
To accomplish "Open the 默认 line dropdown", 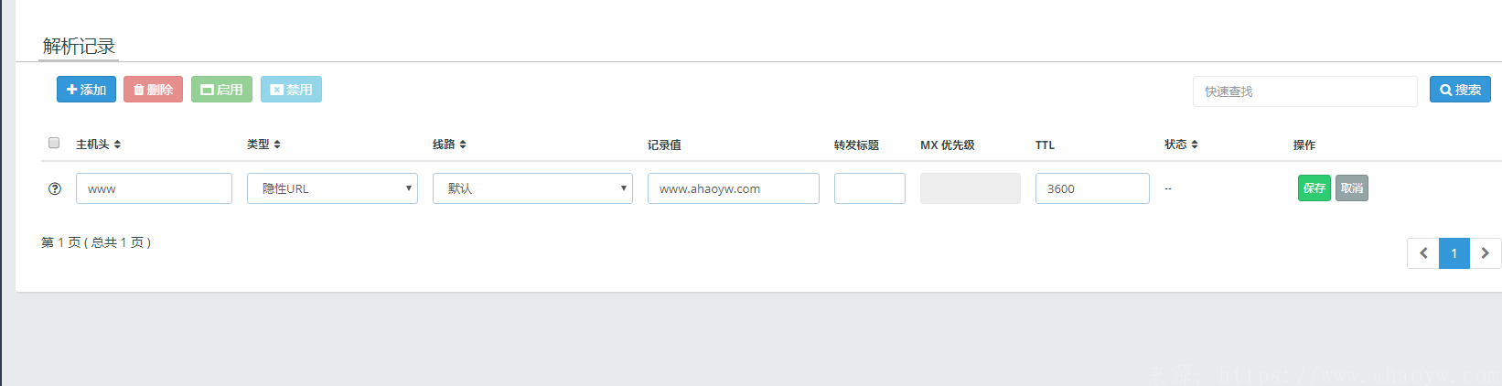I will pyautogui.click(x=532, y=188).
